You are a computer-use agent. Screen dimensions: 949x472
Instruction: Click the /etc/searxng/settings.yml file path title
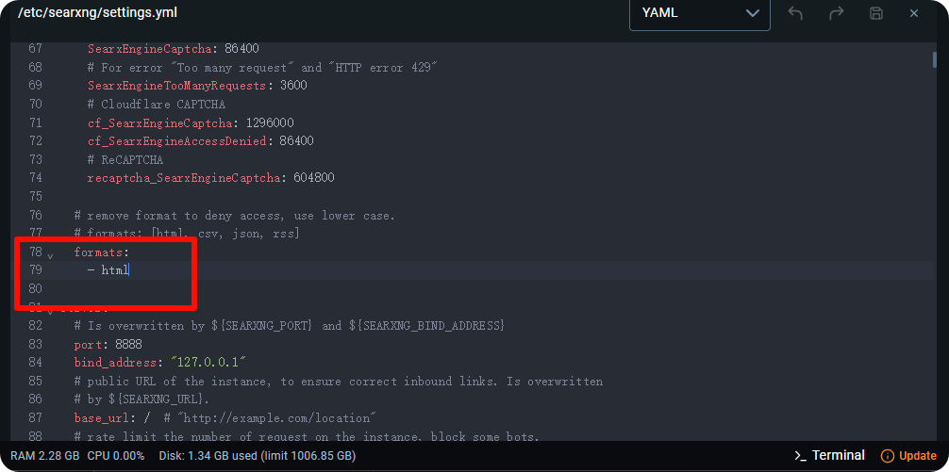point(97,13)
